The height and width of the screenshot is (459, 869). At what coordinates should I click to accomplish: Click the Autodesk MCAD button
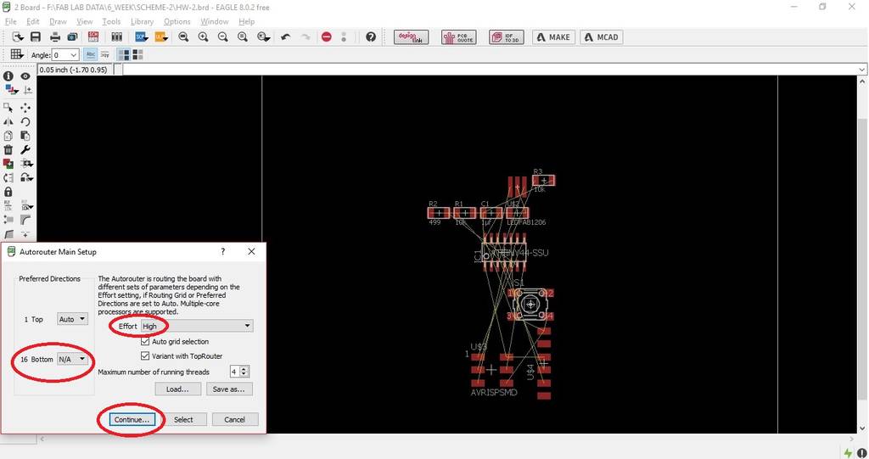coord(602,37)
